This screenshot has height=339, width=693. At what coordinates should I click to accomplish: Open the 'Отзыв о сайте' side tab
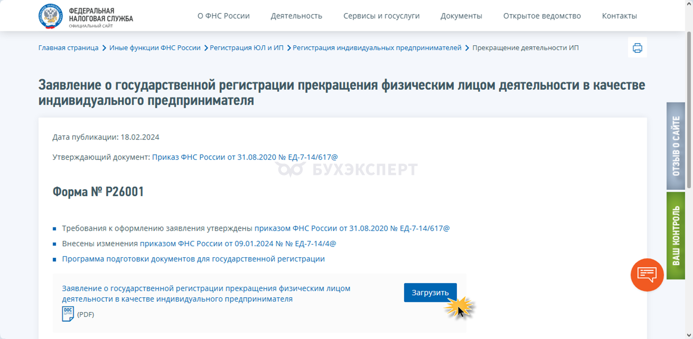pyautogui.click(x=676, y=146)
